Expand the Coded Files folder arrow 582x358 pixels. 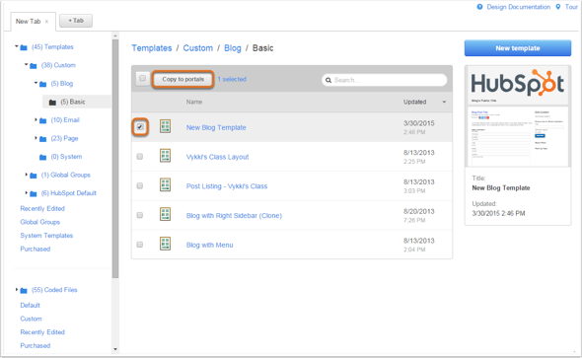point(17,289)
